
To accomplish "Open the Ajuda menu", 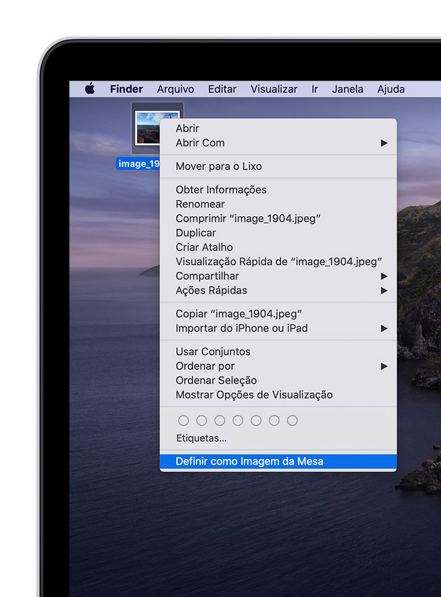I will click(391, 89).
